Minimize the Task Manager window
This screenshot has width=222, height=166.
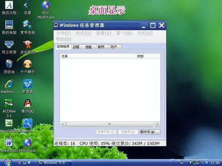tap(144, 26)
